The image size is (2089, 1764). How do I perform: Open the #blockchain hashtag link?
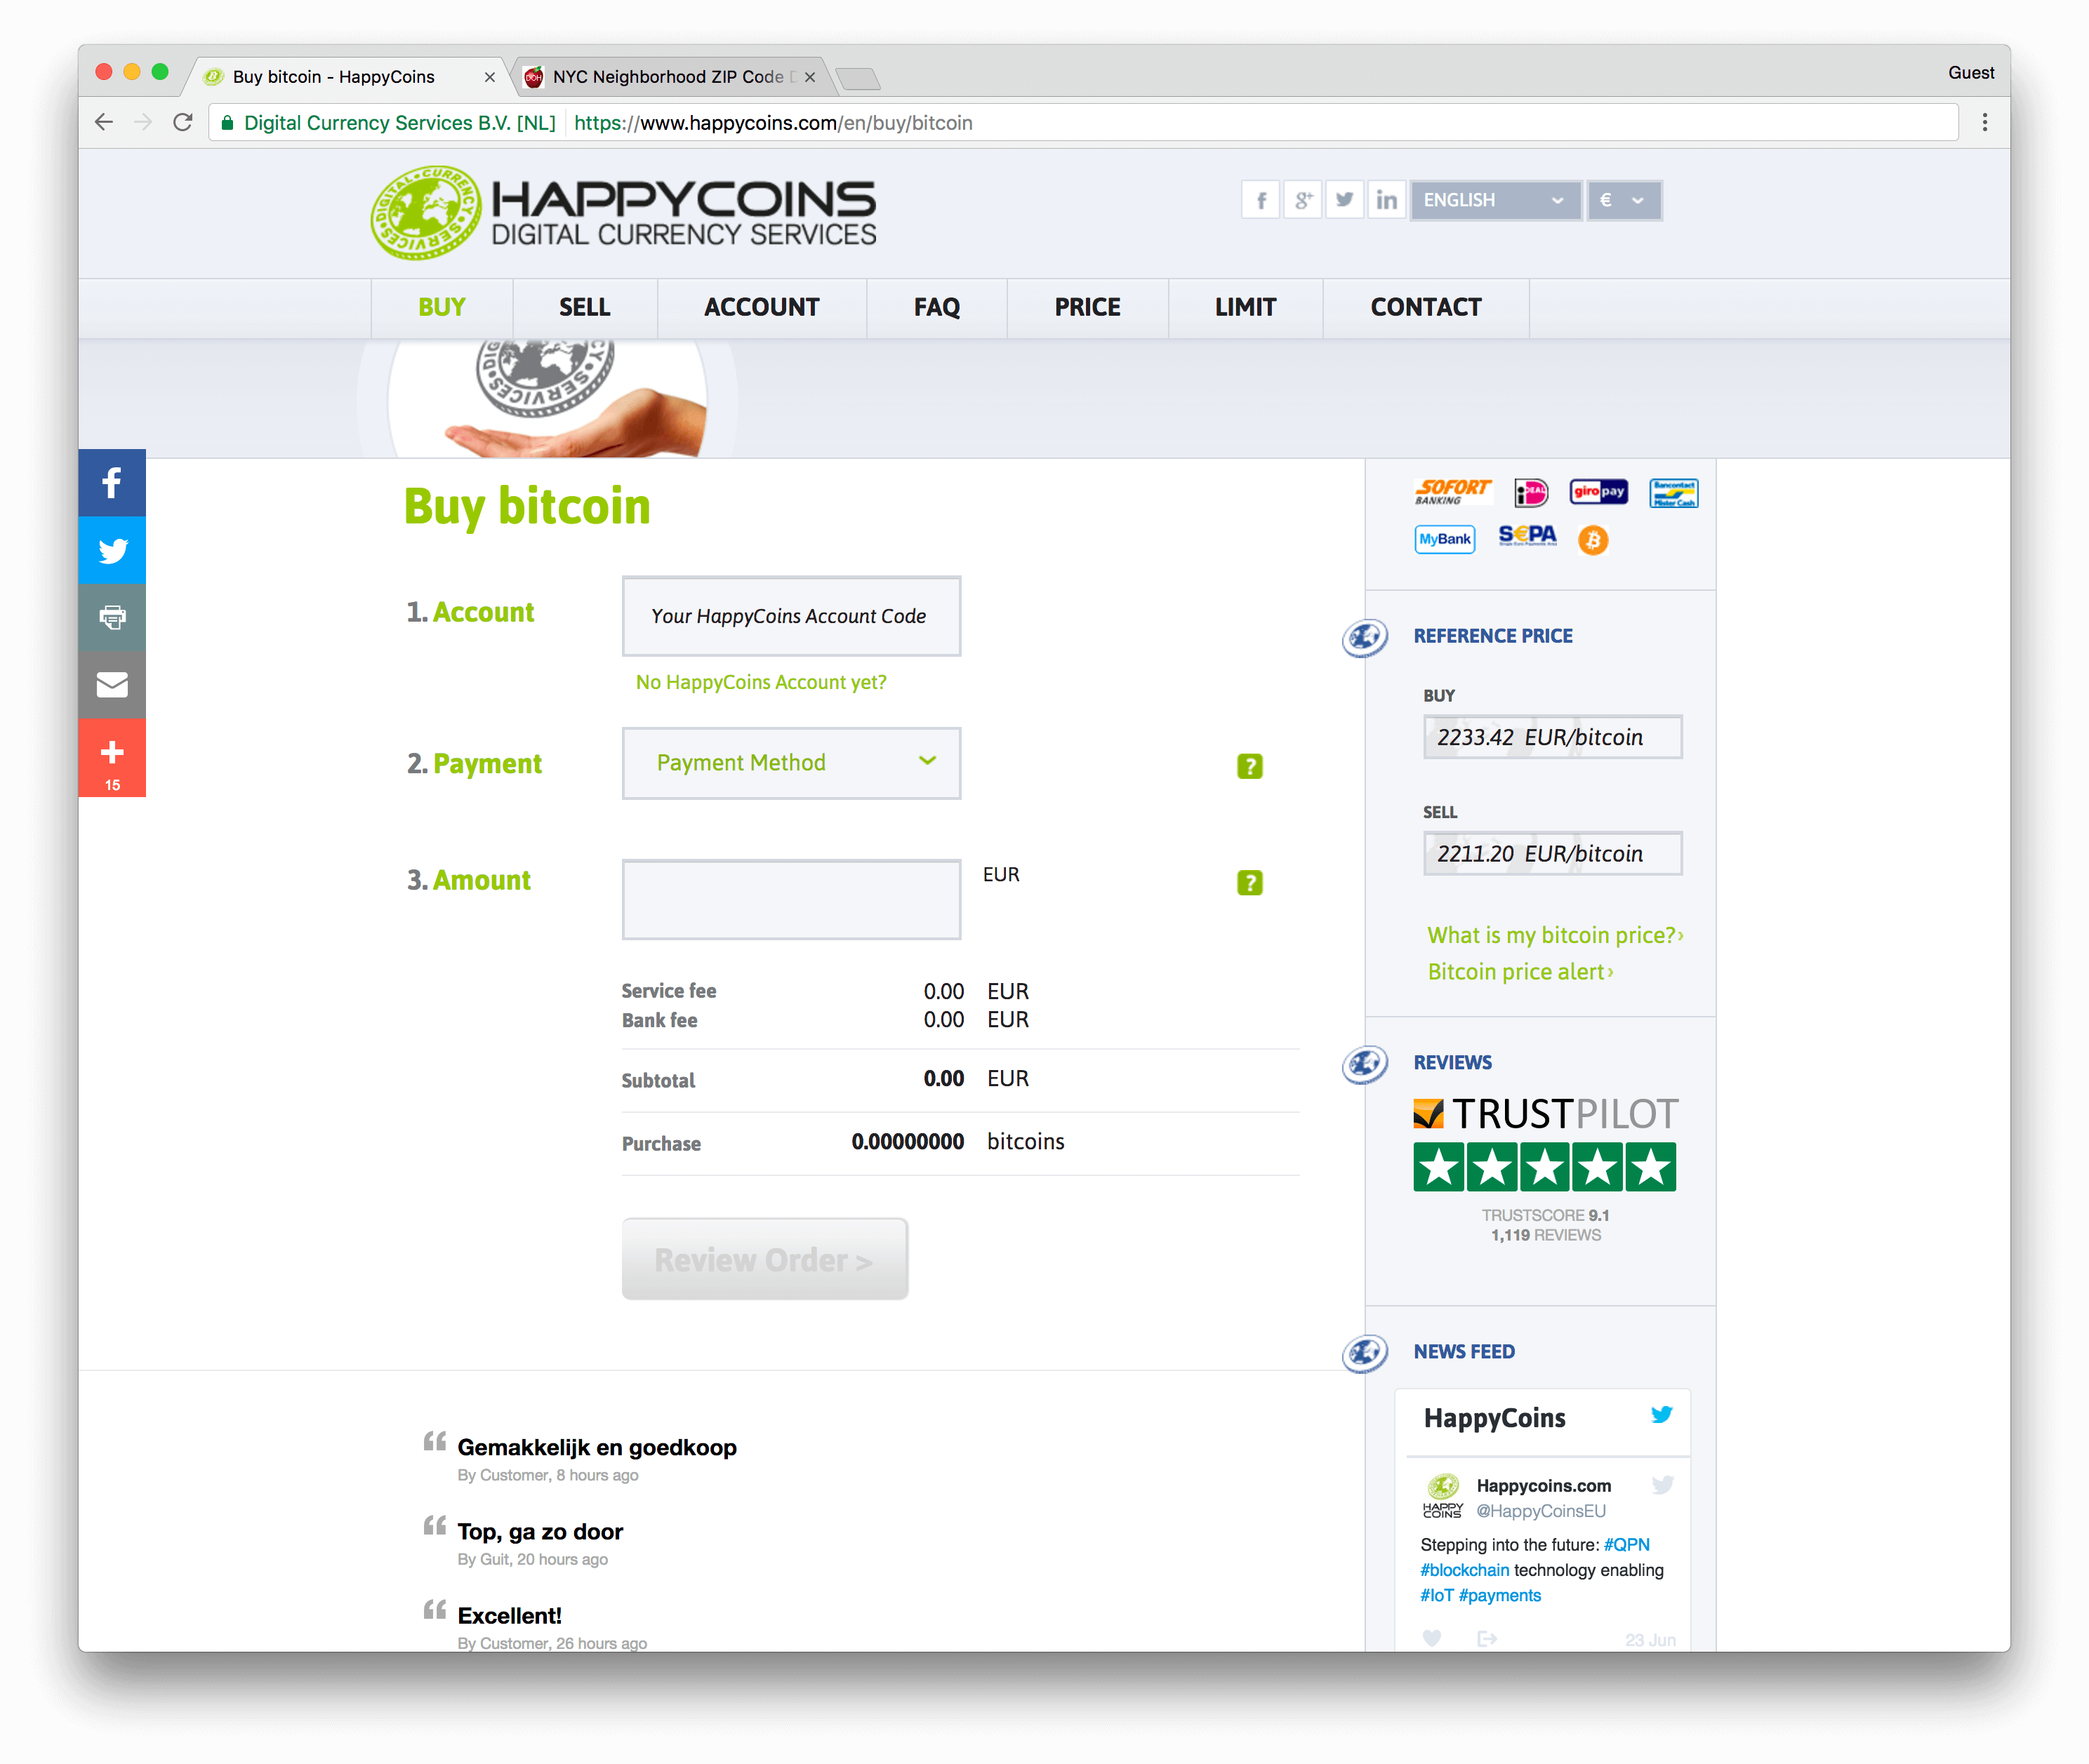(x=1465, y=1570)
